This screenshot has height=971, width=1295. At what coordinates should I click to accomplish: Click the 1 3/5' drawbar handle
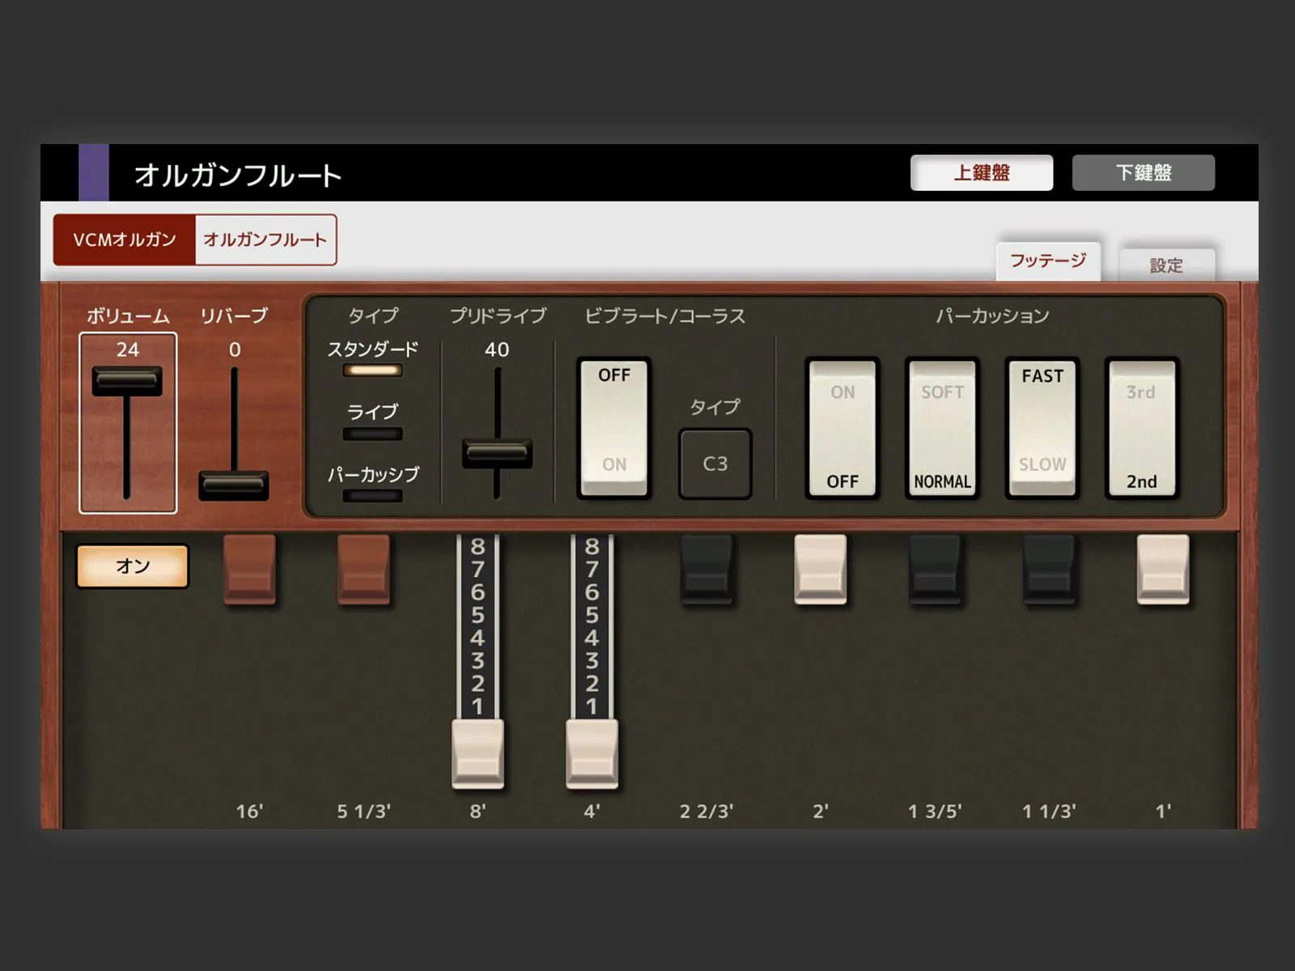click(x=935, y=569)
